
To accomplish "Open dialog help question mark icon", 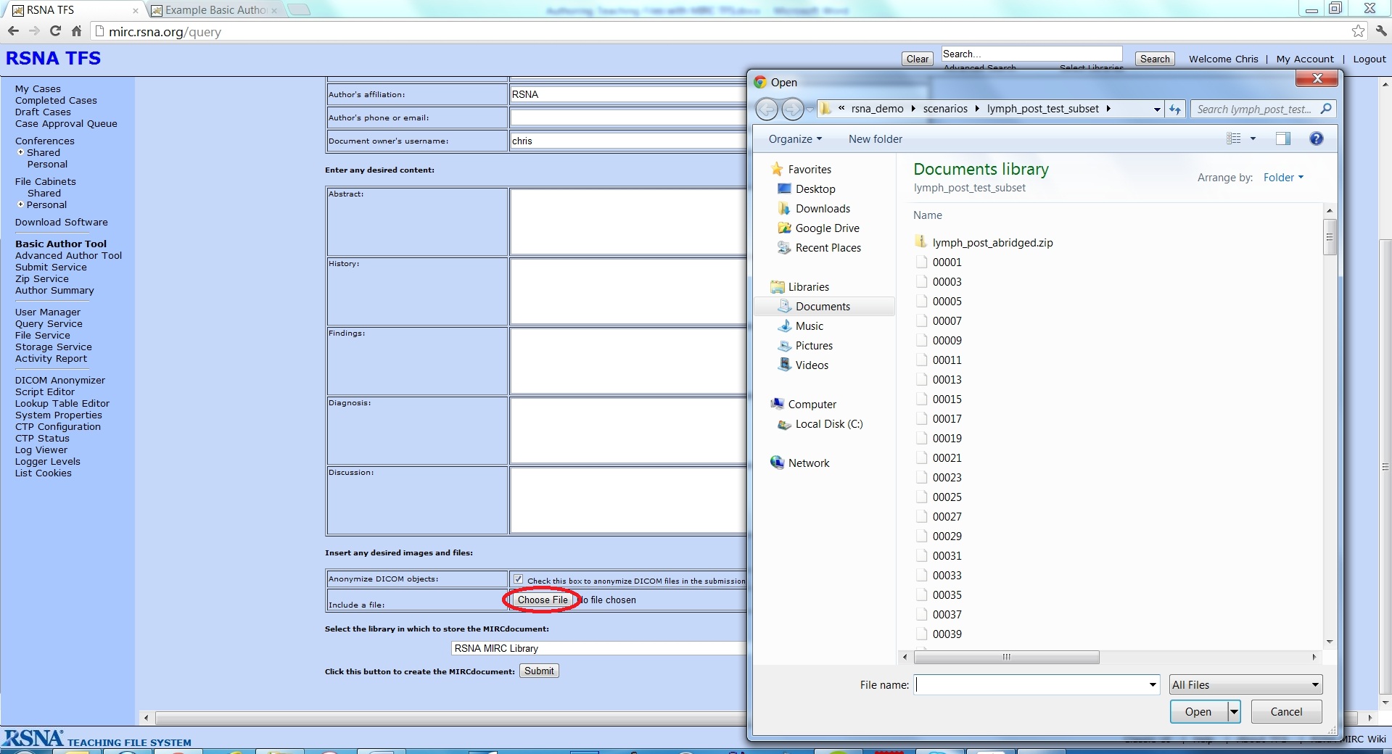I will tap(1317, 138).
